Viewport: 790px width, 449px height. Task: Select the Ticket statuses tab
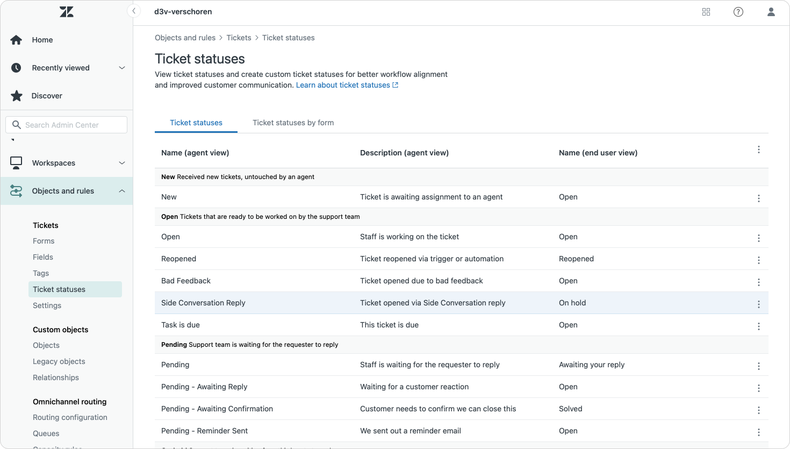coord(196,123)
